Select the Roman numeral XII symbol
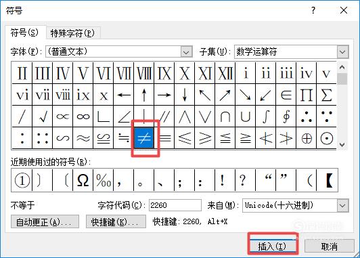Image resolution: width=360 pixels, height=258 pixels. tap(225, 73)
